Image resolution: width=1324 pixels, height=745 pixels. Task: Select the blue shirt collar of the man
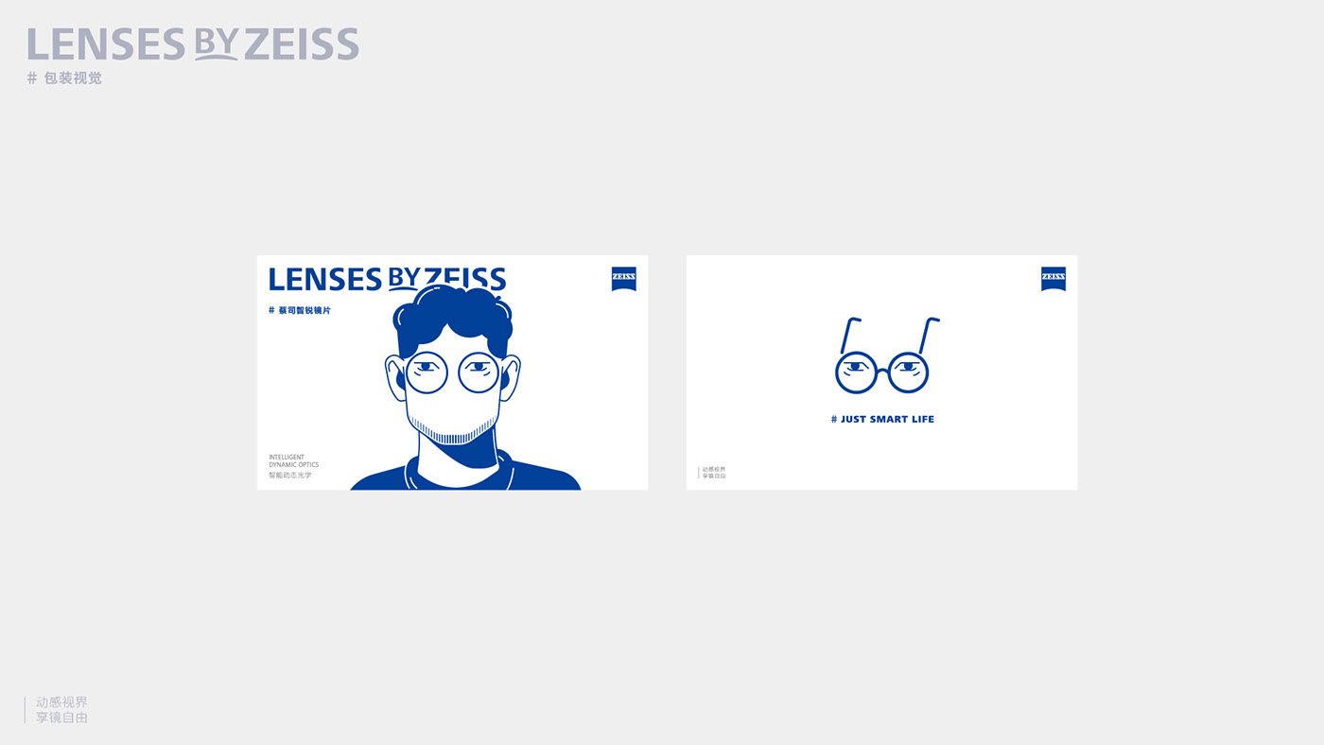click(x=461, y=470)
